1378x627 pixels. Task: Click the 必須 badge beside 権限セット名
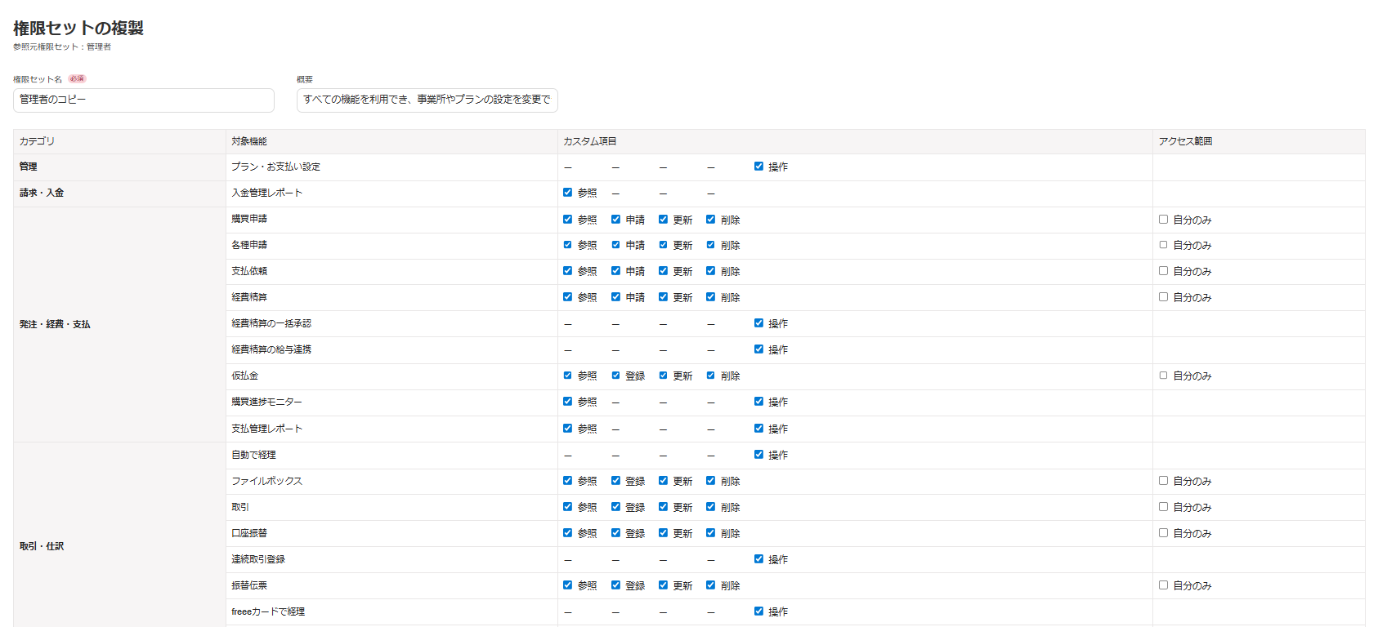(77, 79)
